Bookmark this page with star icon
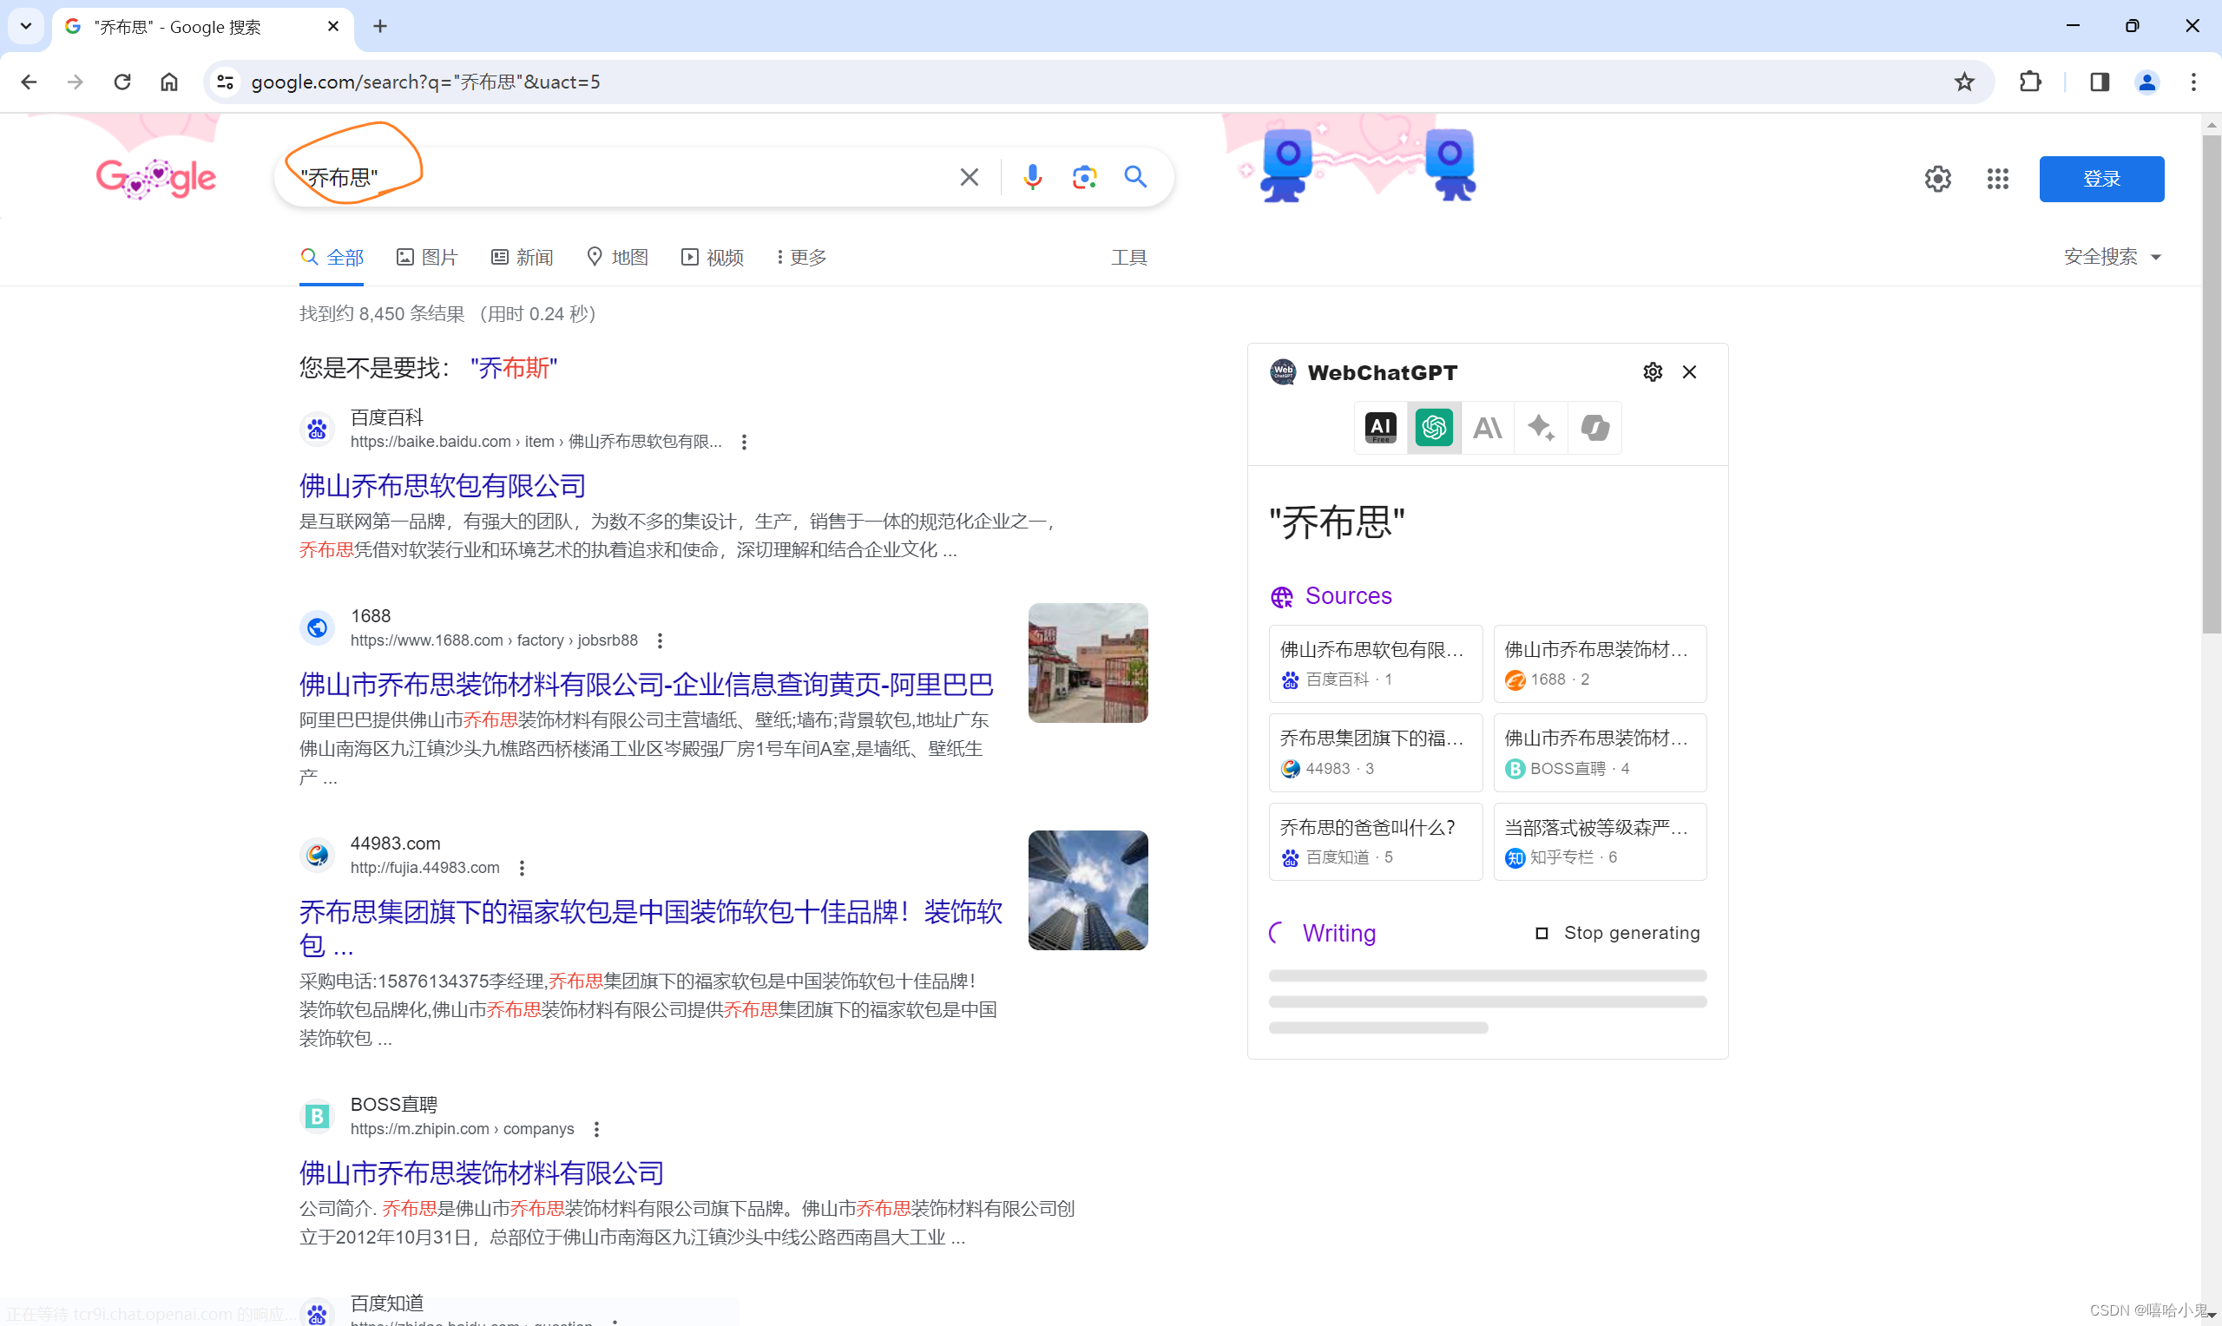The image size is (2222, 1326). click(1964, 82)
